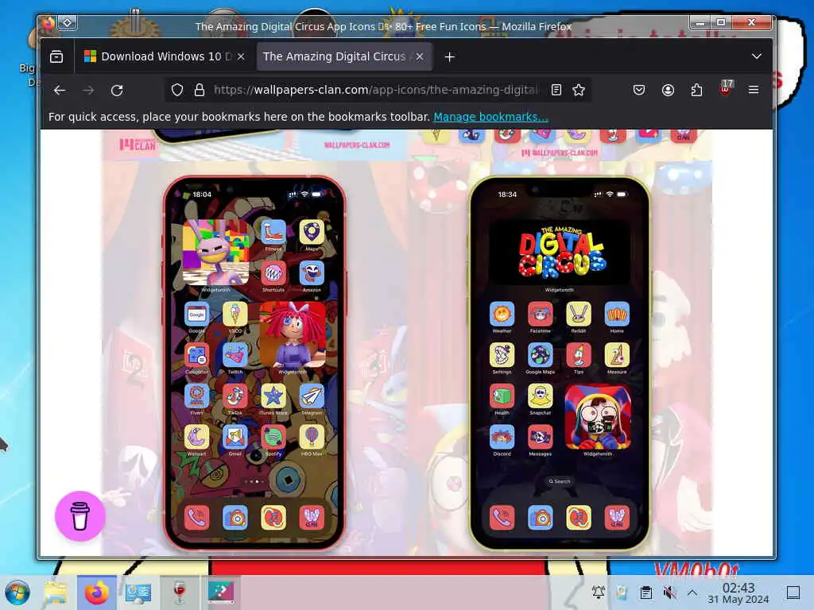
Task: Maximize the Firefox window
Action: pos(721,22)
